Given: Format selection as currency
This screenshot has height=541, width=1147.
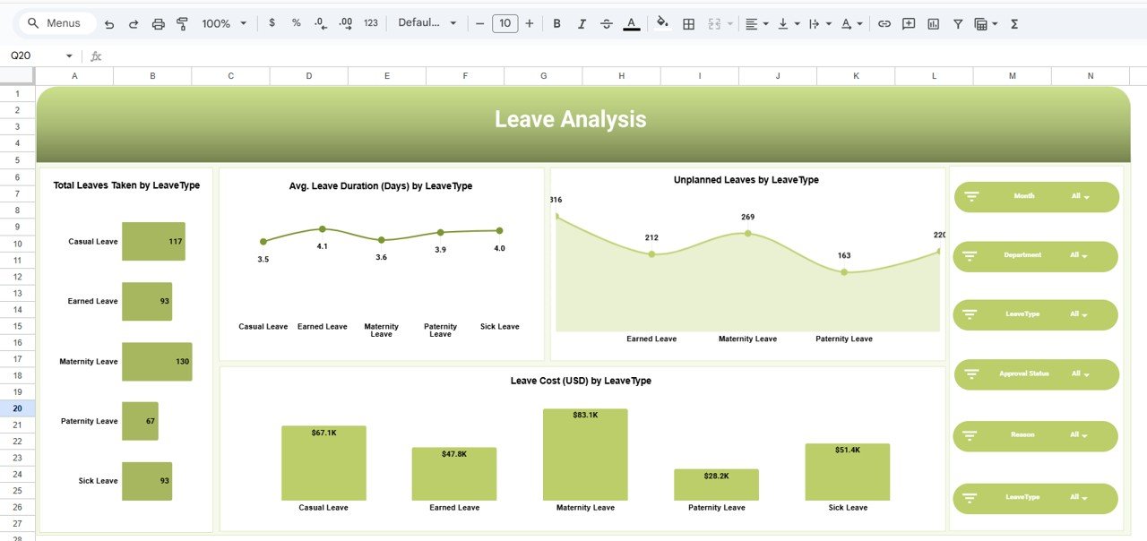Looking at the screenshot, I should point(272,23).
